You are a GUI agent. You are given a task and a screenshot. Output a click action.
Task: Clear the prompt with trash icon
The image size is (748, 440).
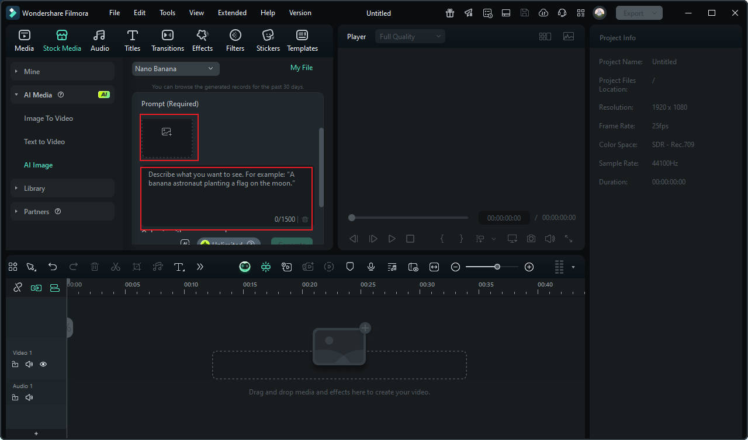[x=305, y=219]
